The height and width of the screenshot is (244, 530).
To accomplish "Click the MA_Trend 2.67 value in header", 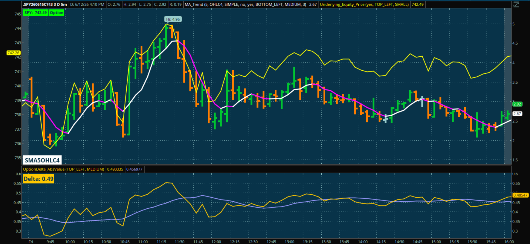I will coord(313,5).
